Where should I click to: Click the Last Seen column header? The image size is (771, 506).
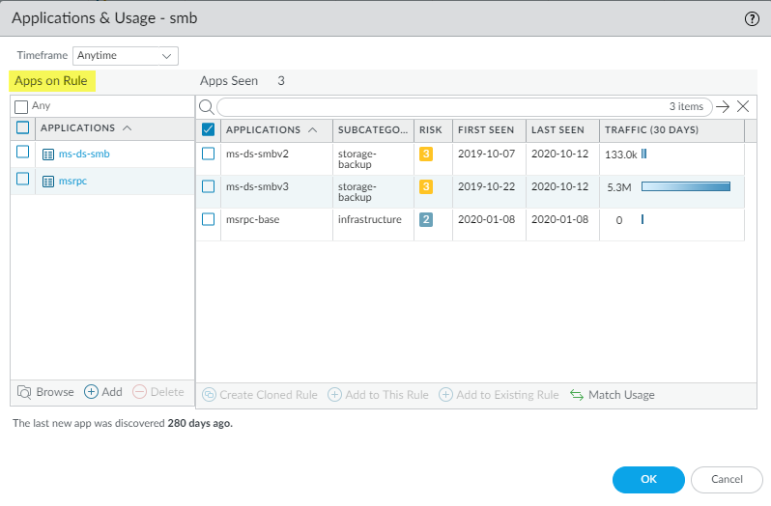(x=558, y=129)
